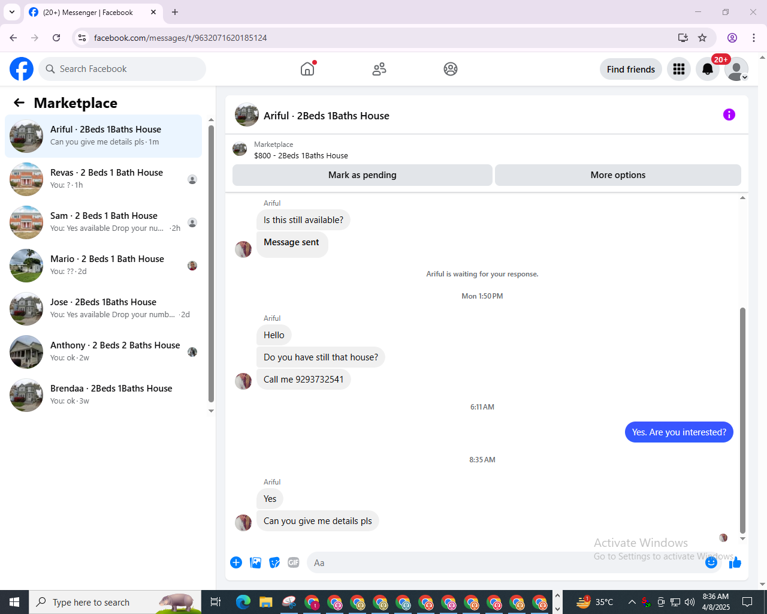
Task: Attach a photo to the message
Action: (x=255, y=562)
